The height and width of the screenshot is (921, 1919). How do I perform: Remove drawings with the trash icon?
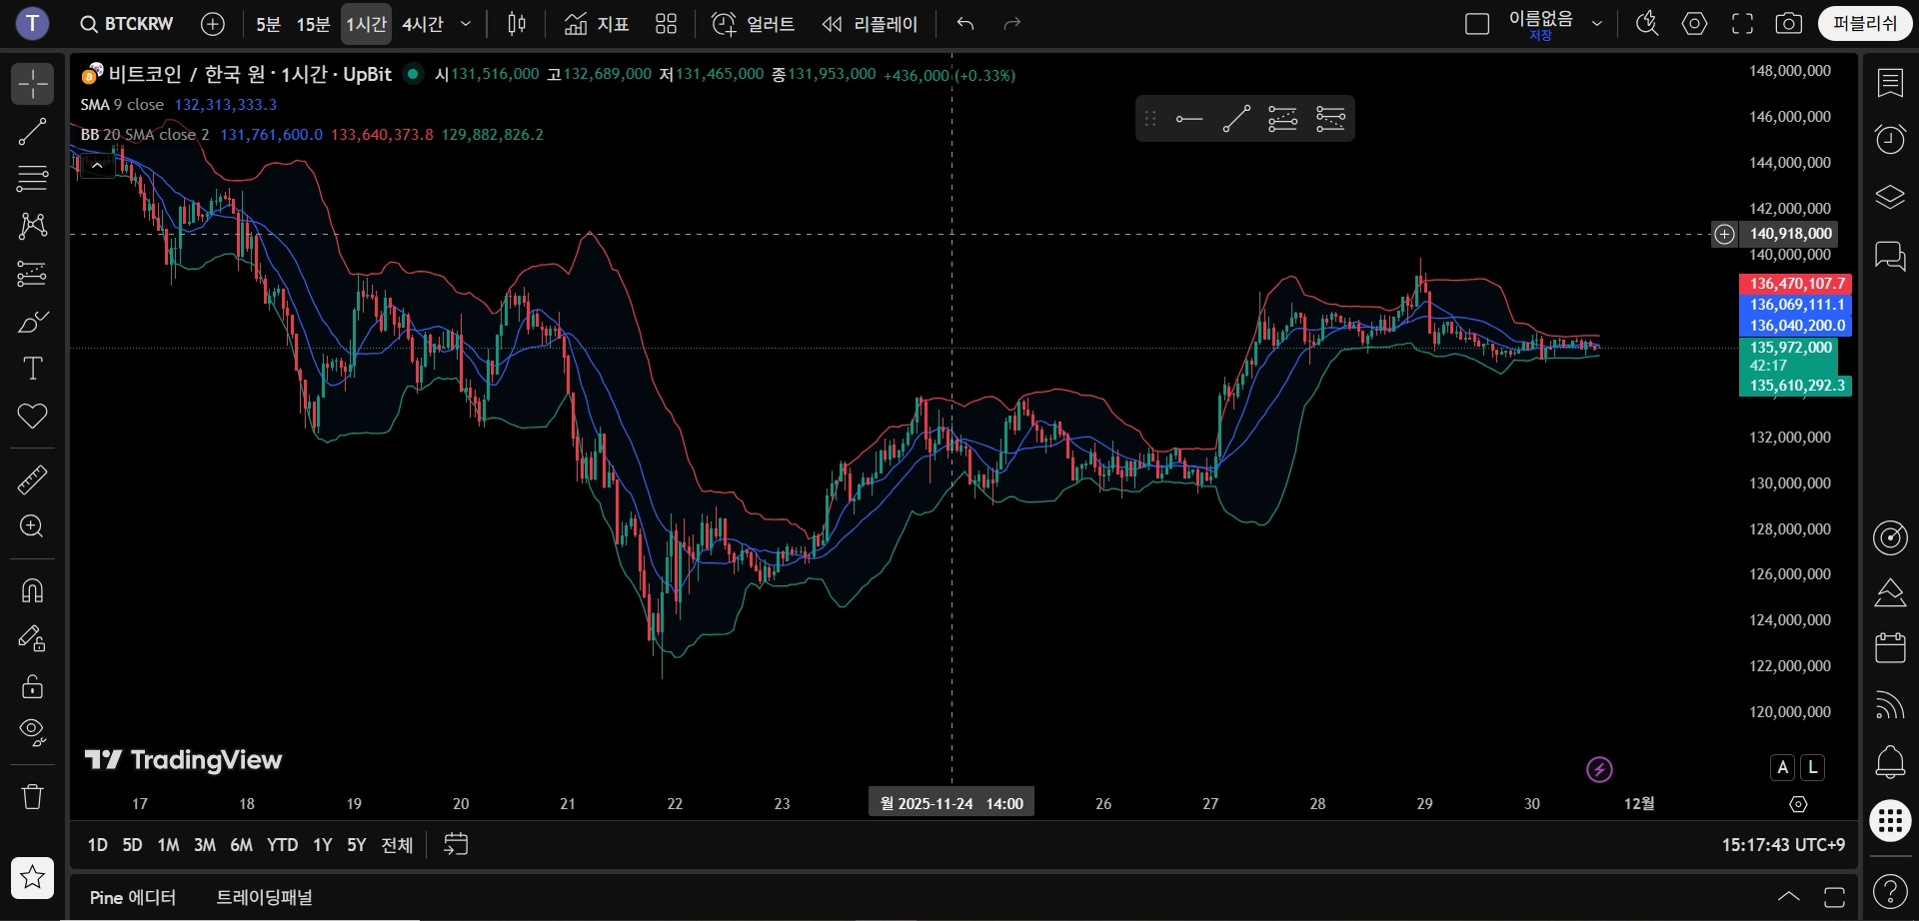coord(32,796)
